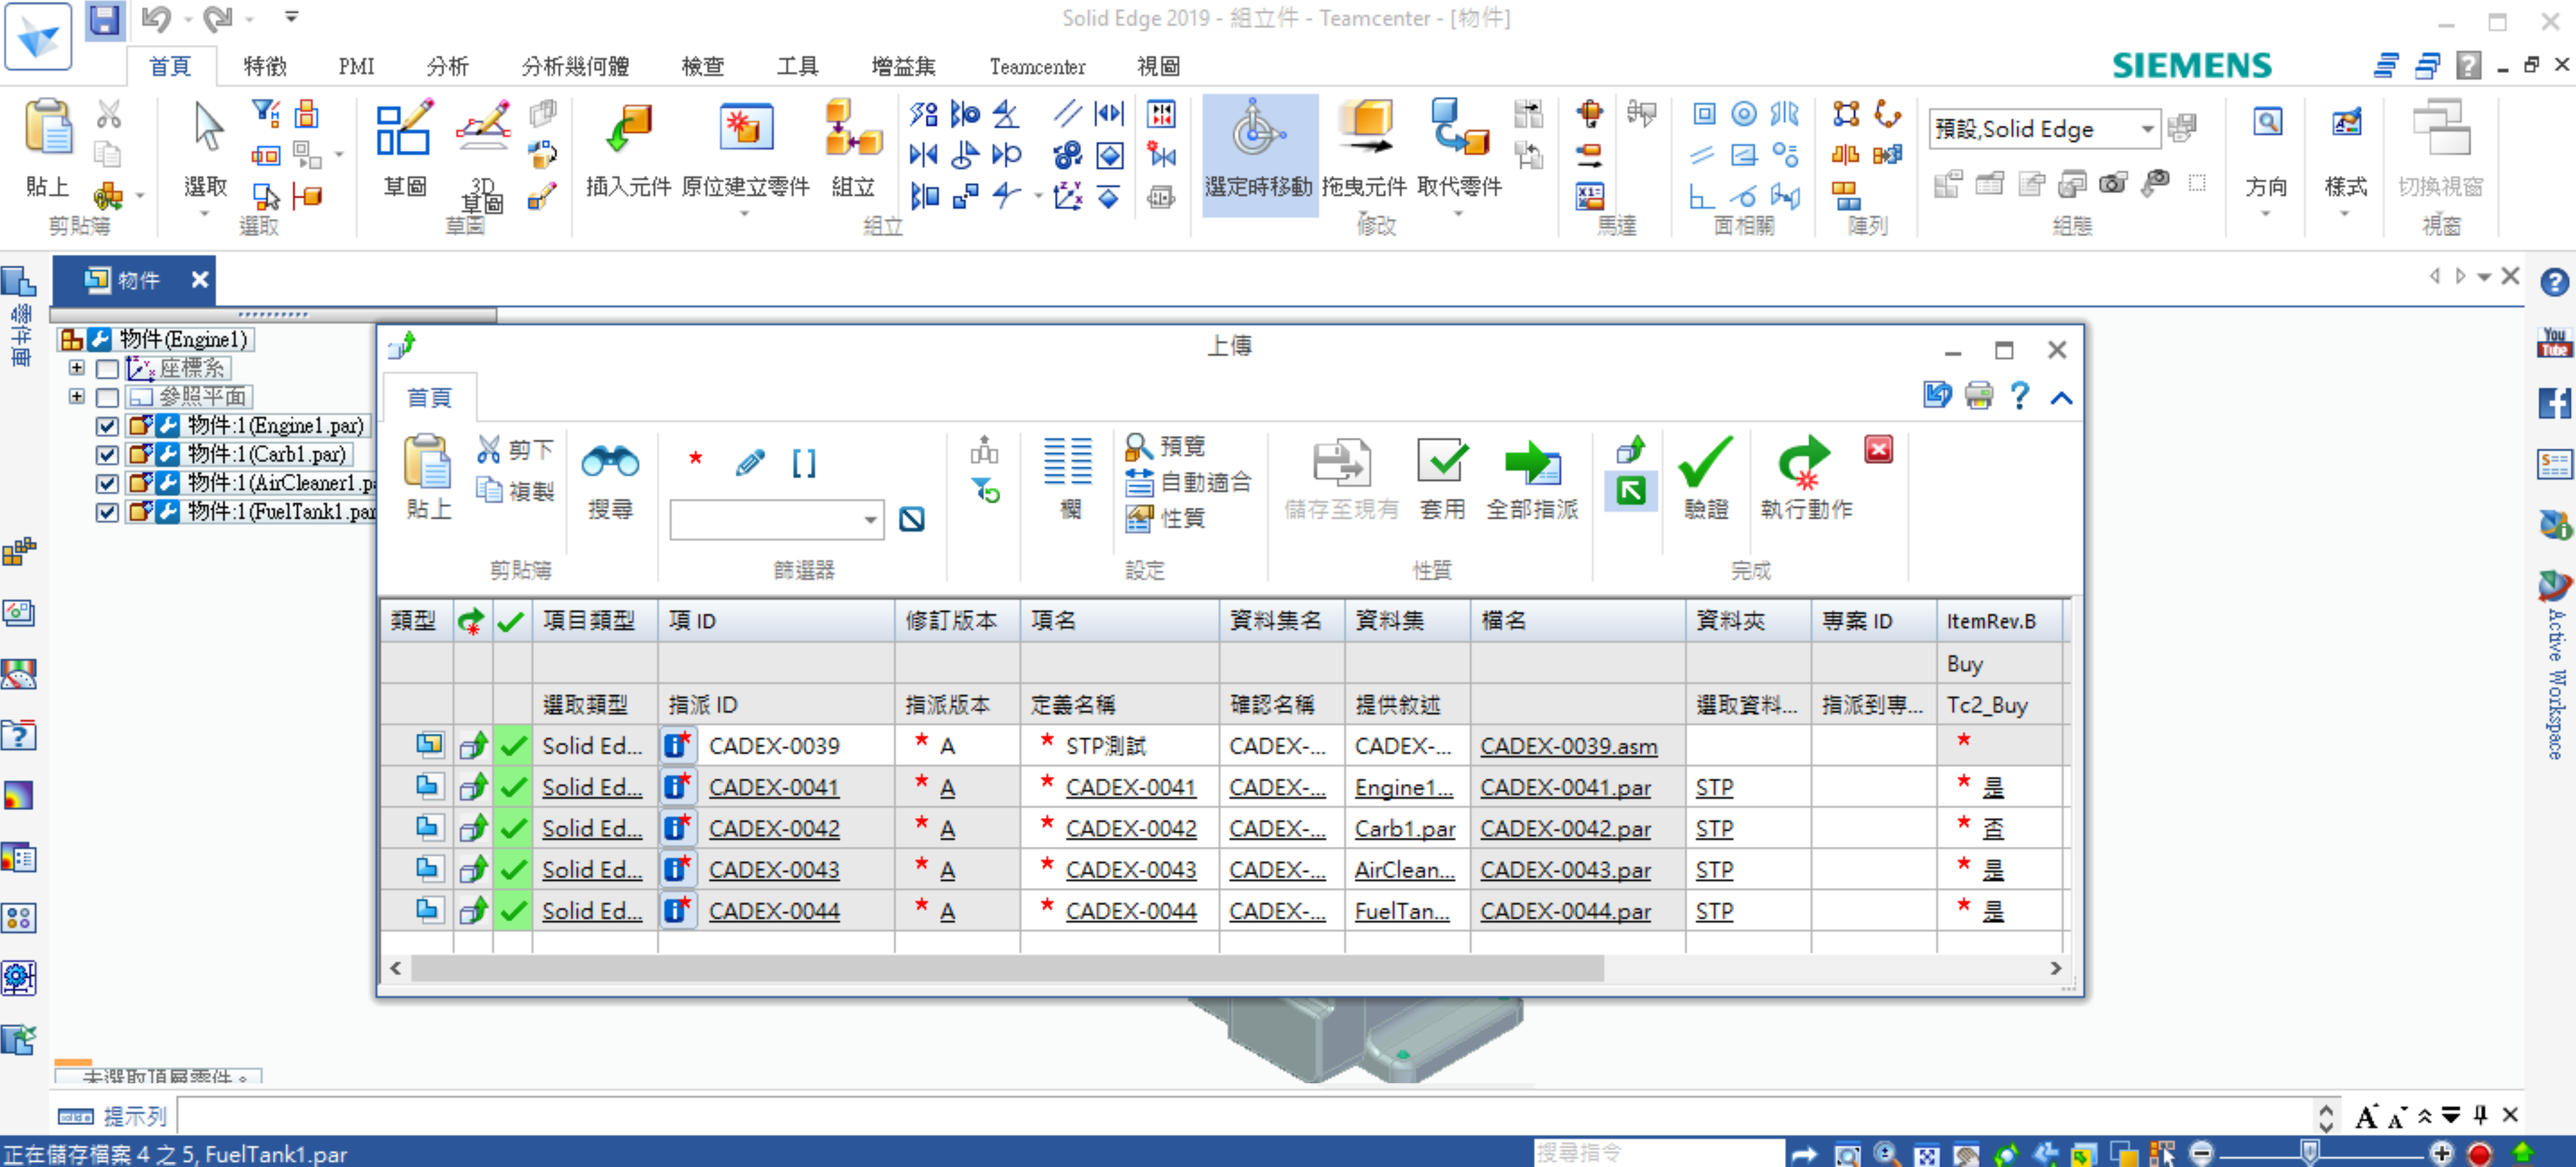Click the red cancel icon in 完成 group

click(1878, 450)
